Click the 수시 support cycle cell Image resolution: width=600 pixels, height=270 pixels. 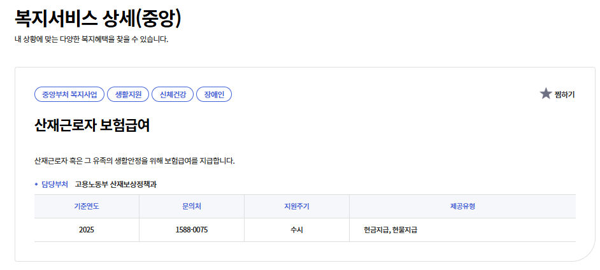coord(296,230)
